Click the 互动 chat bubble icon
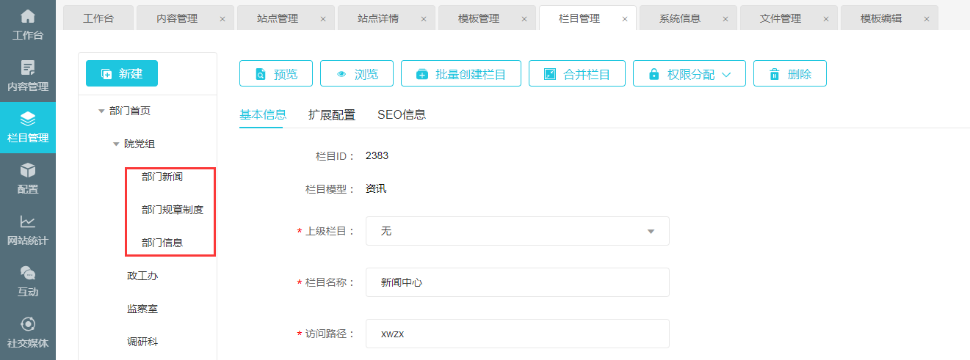This screenshot has height=360, width=970. tap(27, 273)
